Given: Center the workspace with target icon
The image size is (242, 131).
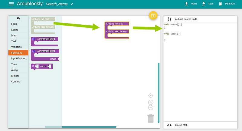Looking at the screenshot, I should click(151, 95).
